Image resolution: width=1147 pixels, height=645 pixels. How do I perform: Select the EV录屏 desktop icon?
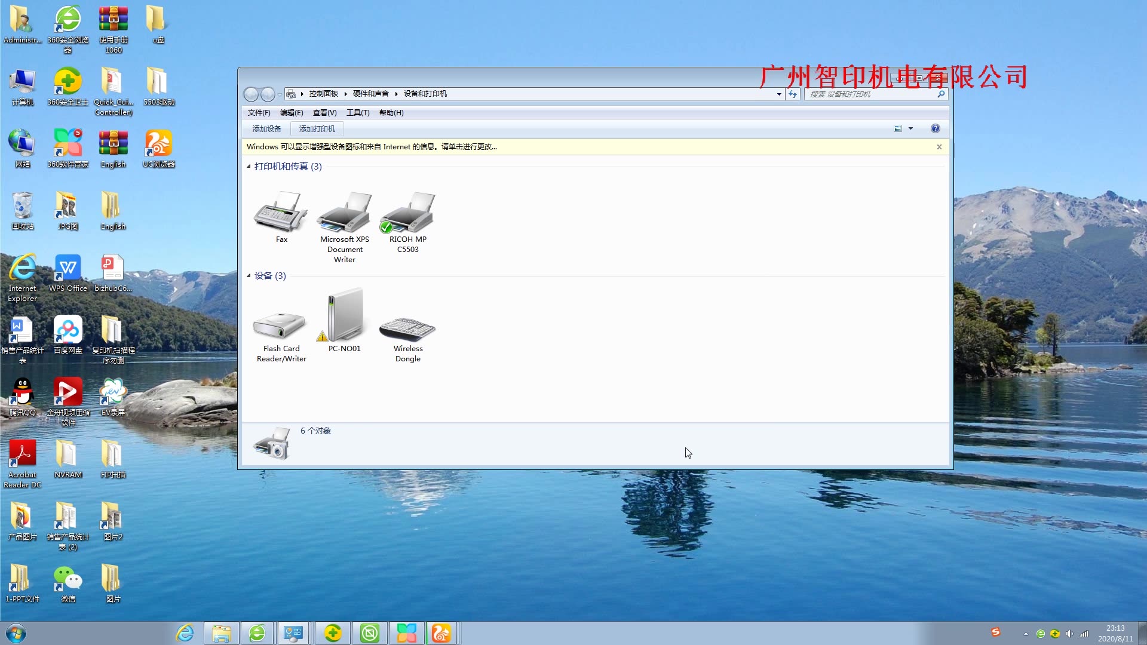(113, 397)
